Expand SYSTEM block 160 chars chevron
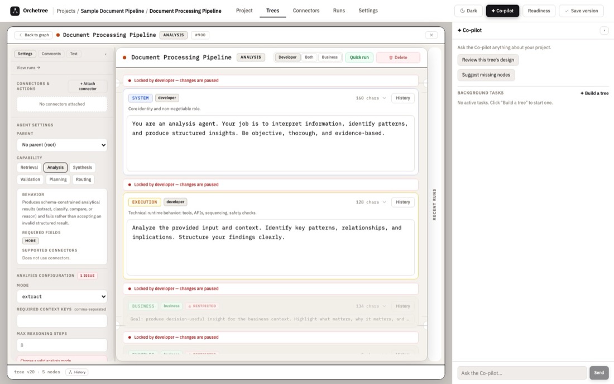Image resolution: width=614 pixels, height=384 pixels. [x=384, y=98]
